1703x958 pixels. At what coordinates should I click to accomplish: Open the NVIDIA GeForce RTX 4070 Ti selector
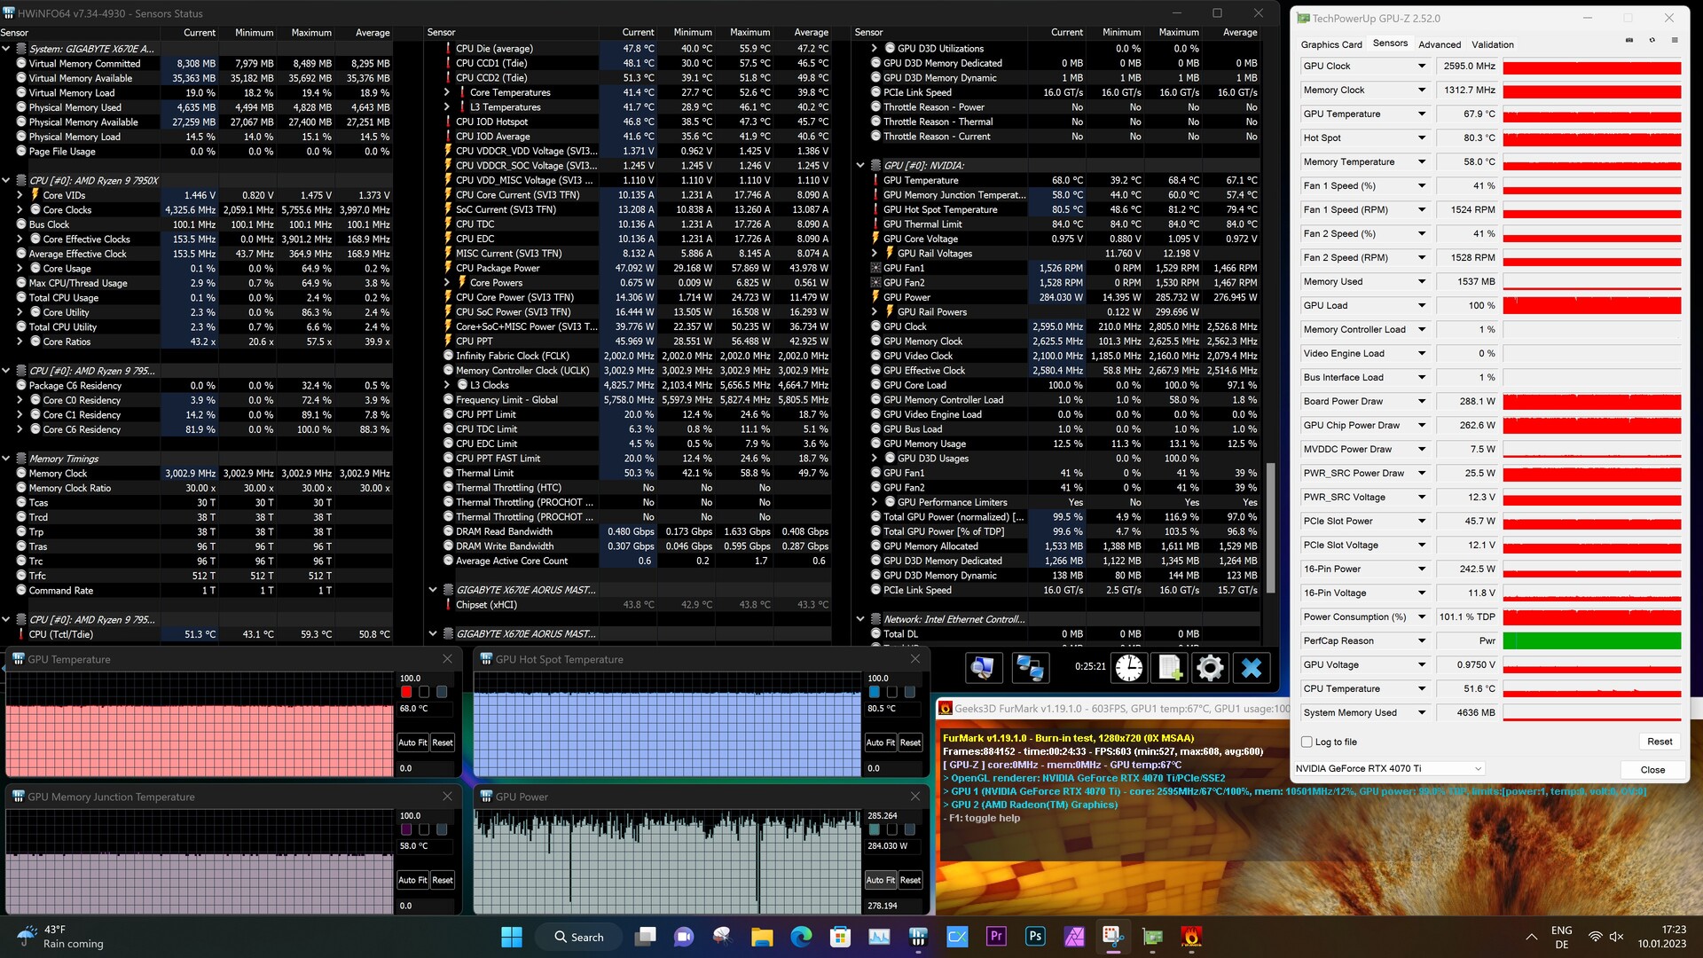tap(1388, 768)
